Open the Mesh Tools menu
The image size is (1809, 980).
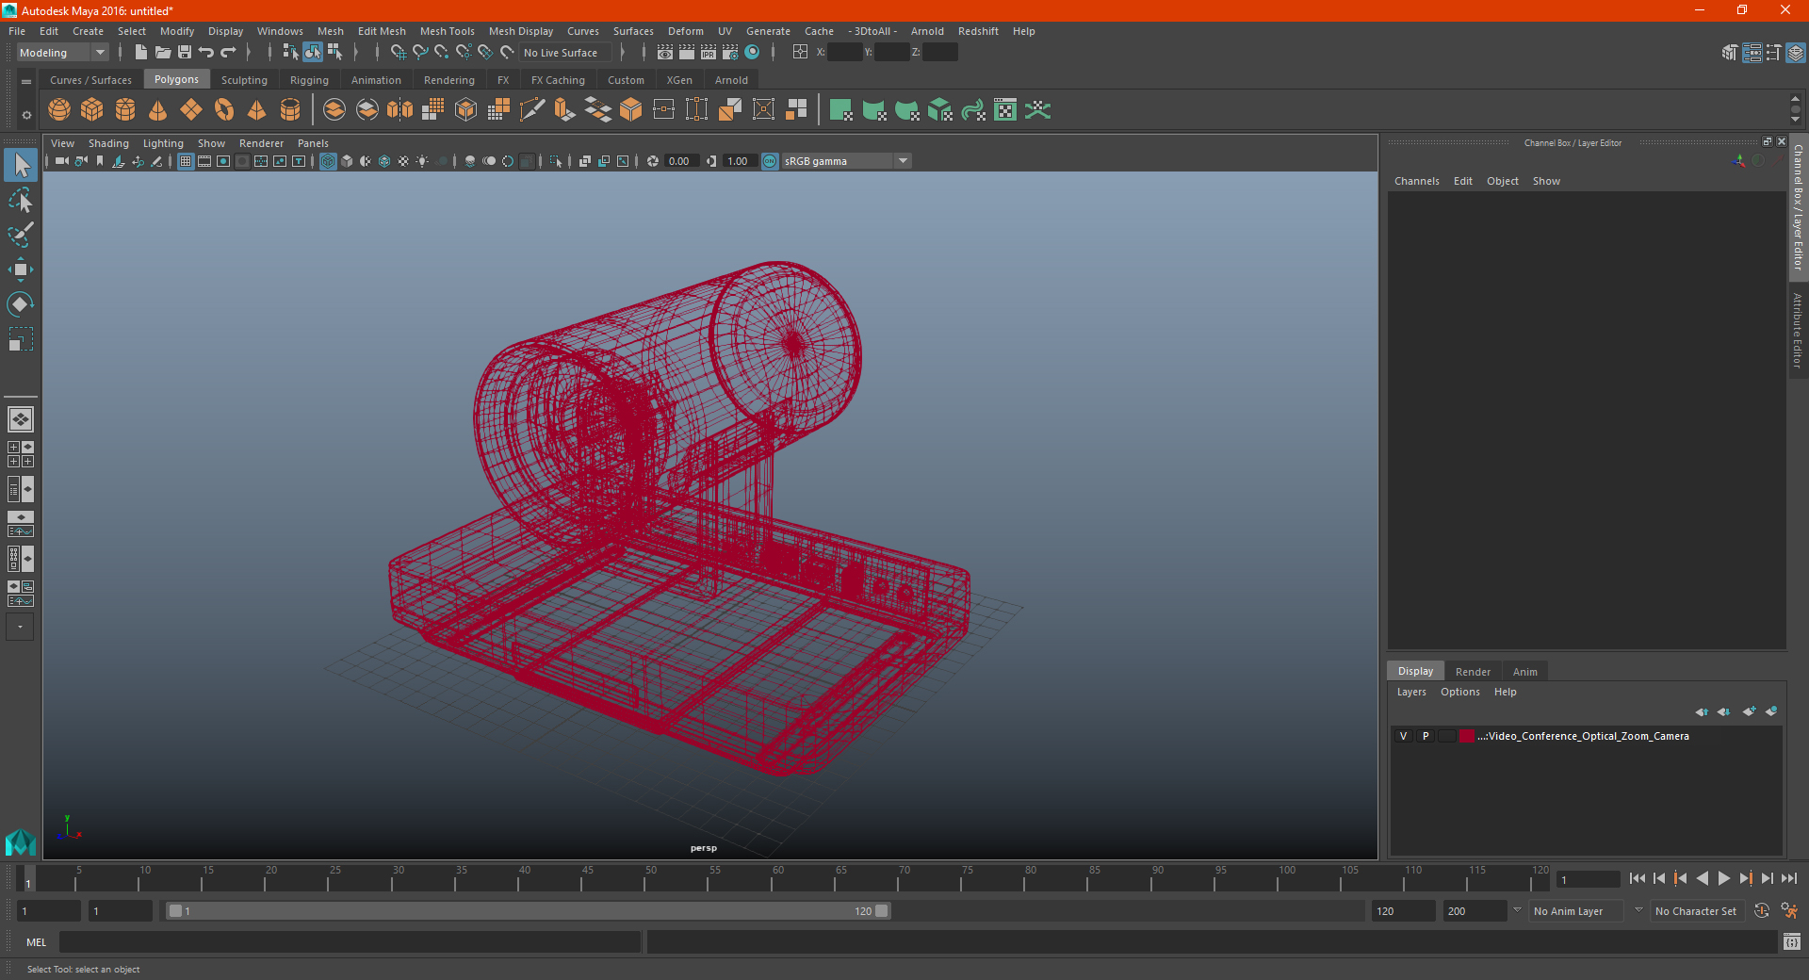click(447, 31)
